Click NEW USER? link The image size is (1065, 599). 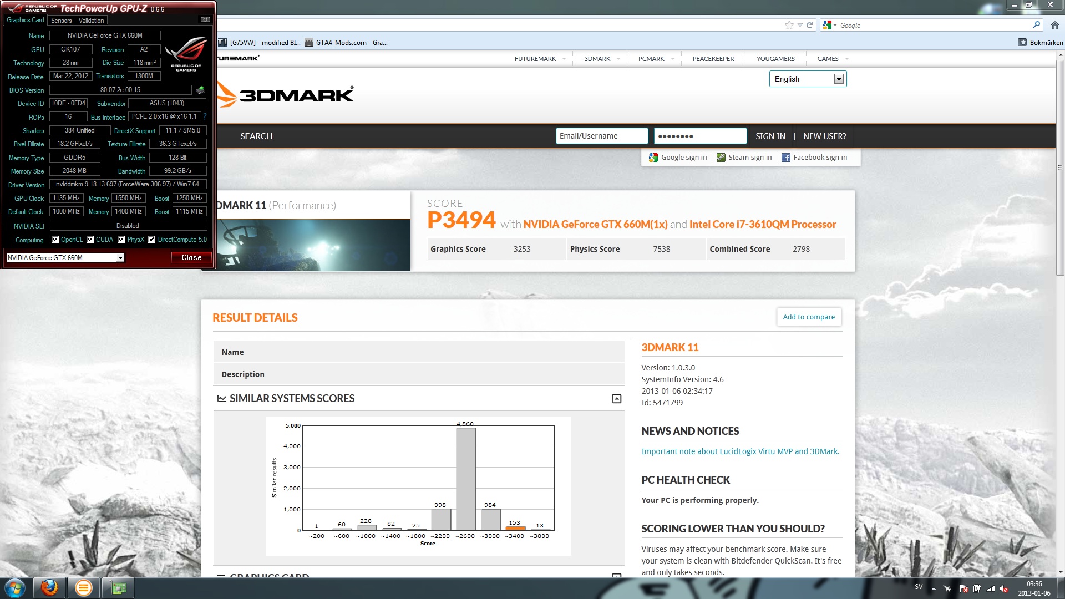[x=824, y=136]
